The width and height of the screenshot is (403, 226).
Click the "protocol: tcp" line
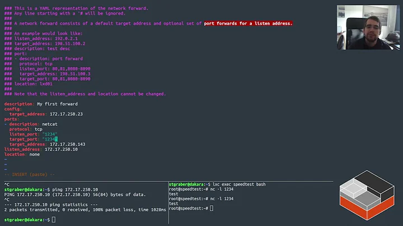pyautogui.click(x=26, y=129)
